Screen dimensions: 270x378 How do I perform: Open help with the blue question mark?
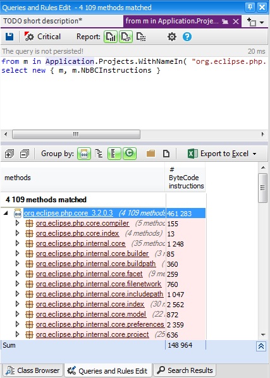point(187,37)
